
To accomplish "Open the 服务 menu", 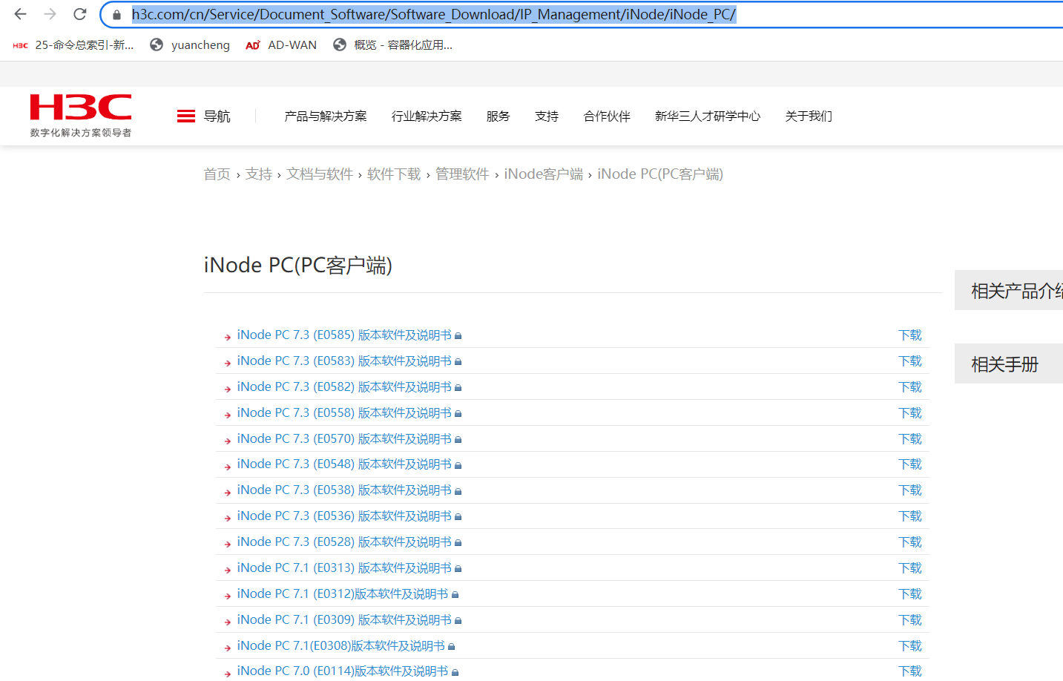I will click(x=498, y=116).
